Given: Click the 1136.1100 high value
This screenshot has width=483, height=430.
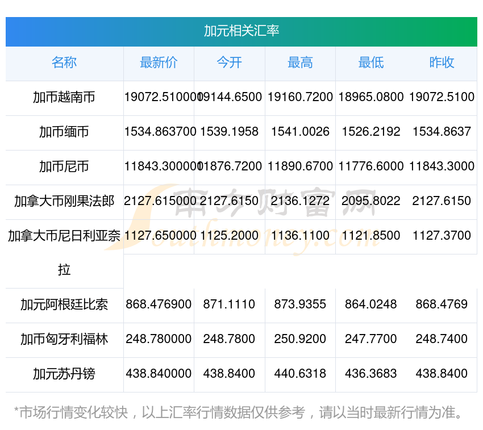Looking at the screenshot, I should click(x=301, y=236).
